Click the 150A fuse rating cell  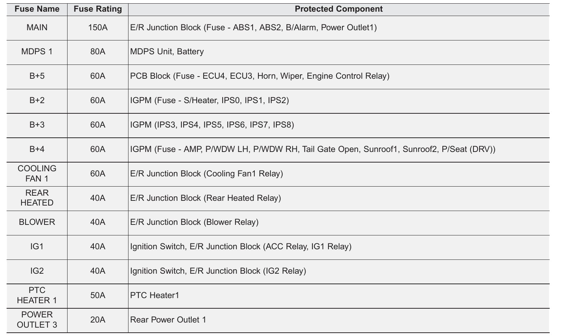(x=98, y=28)
